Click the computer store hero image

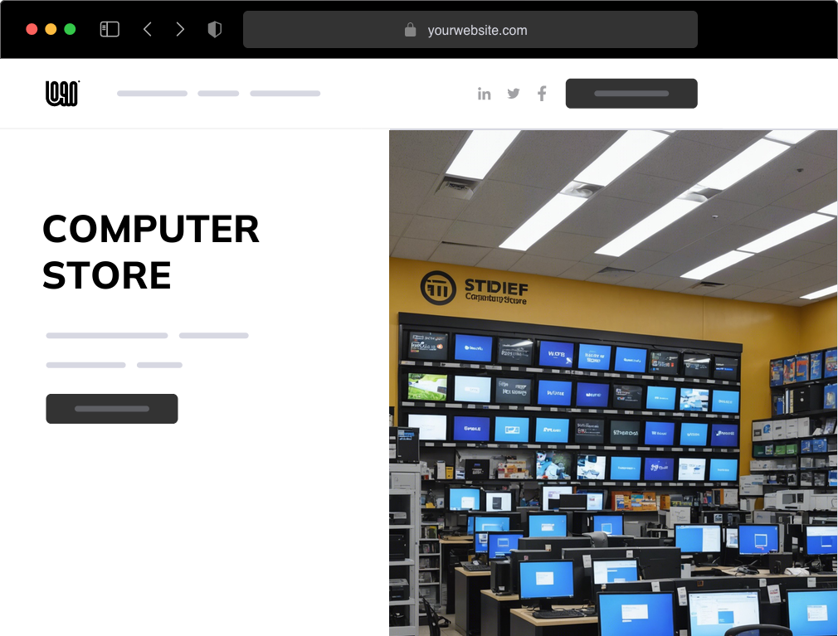613,381
